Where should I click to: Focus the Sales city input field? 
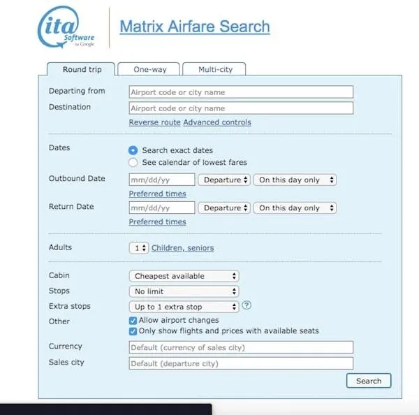coord(241,363)
